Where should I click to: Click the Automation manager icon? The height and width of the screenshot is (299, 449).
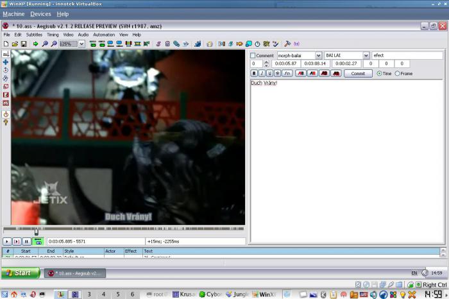(198, 44)
